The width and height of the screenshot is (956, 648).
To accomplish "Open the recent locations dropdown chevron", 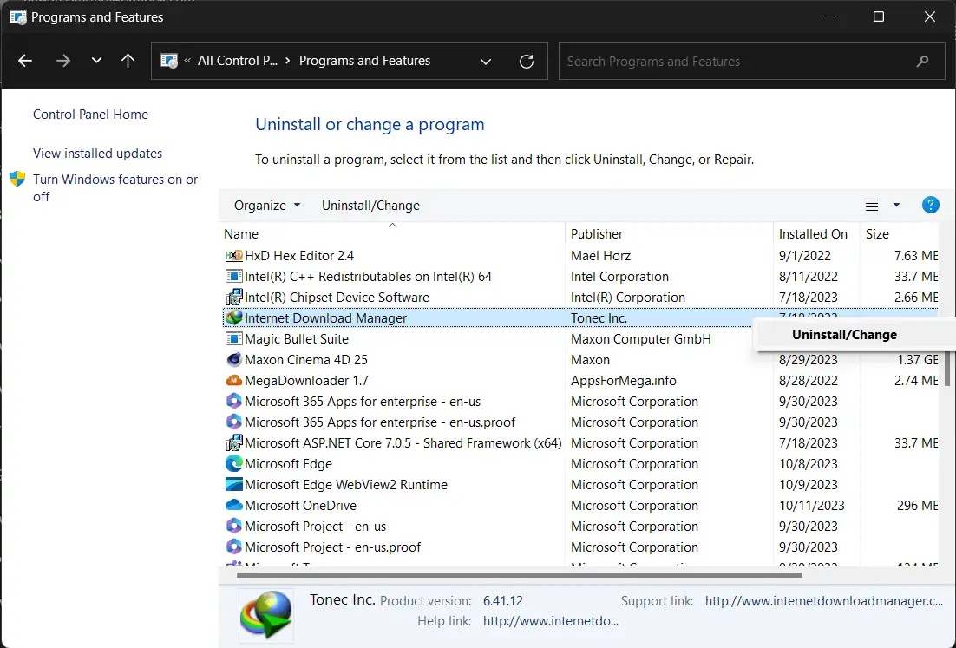I will [96, 61].
